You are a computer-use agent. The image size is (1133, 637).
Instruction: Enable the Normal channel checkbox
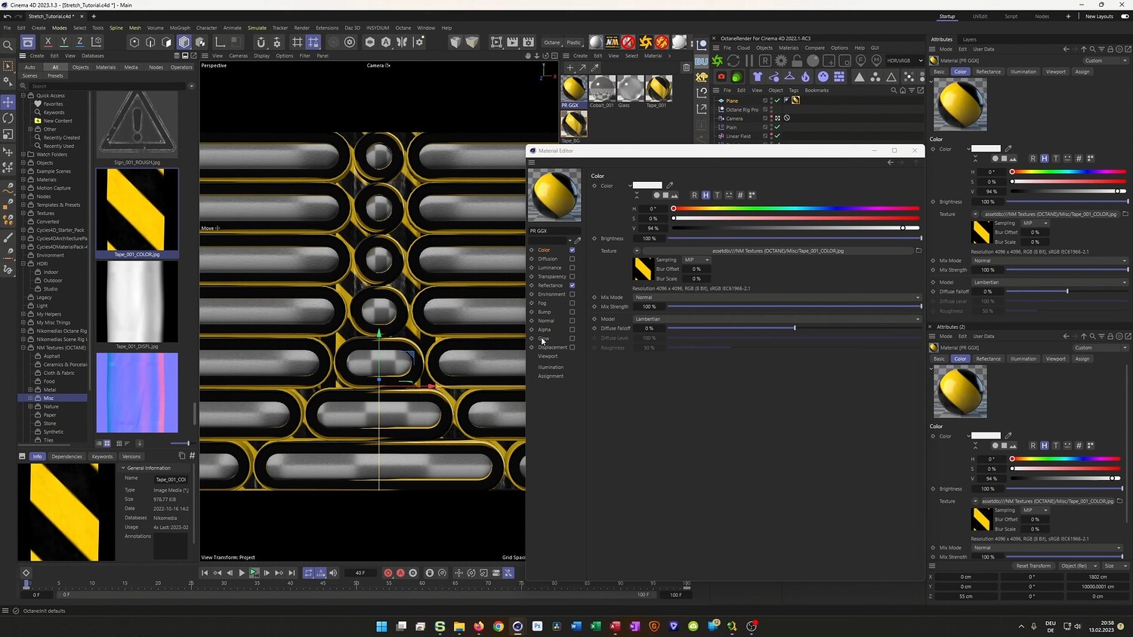tap(572, 321)
